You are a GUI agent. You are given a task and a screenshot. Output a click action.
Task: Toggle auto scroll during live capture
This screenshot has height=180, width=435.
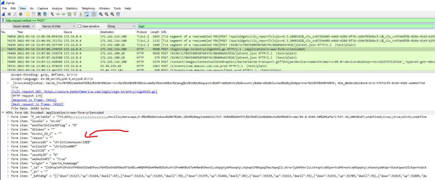point(87,14)
